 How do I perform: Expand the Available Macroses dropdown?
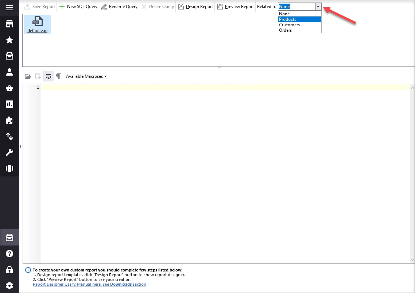(x=86, y=76)
